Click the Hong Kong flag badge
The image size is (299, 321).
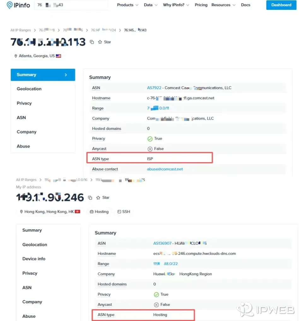[78, 211]
